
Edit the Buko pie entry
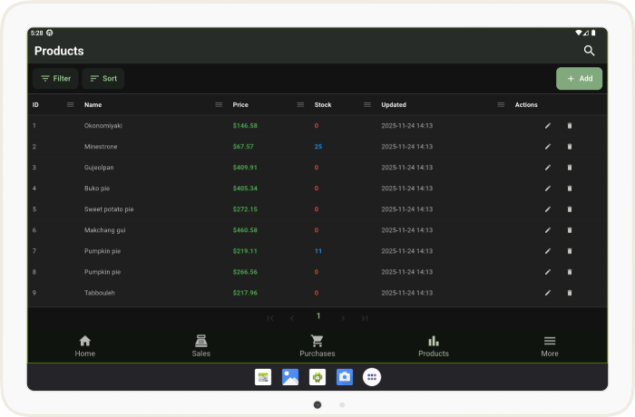548,189
